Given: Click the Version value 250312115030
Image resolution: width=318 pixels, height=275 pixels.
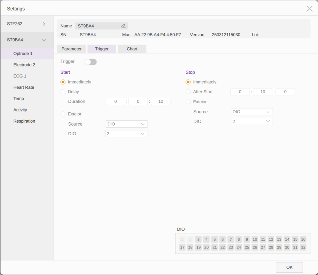Looking at the screenshot, I should pos(226,35).
